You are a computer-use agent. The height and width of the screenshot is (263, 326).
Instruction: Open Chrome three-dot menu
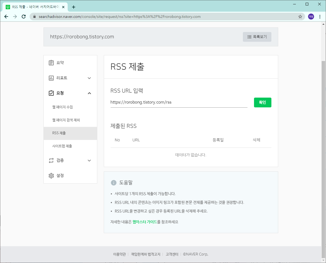coord(320,17)
